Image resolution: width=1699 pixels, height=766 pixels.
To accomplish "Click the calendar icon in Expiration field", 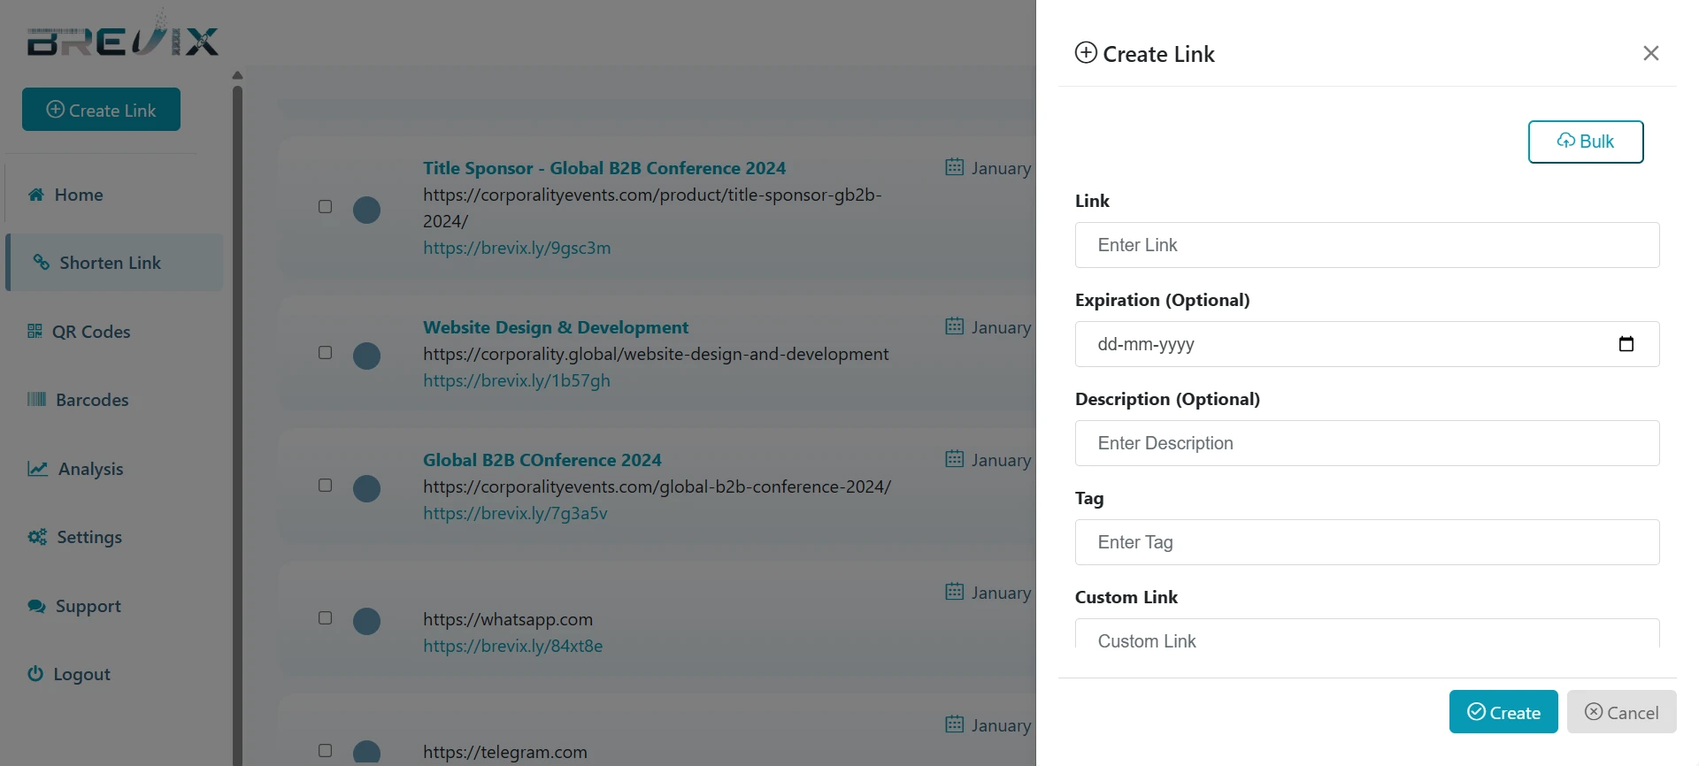I will pos(1626,344).
